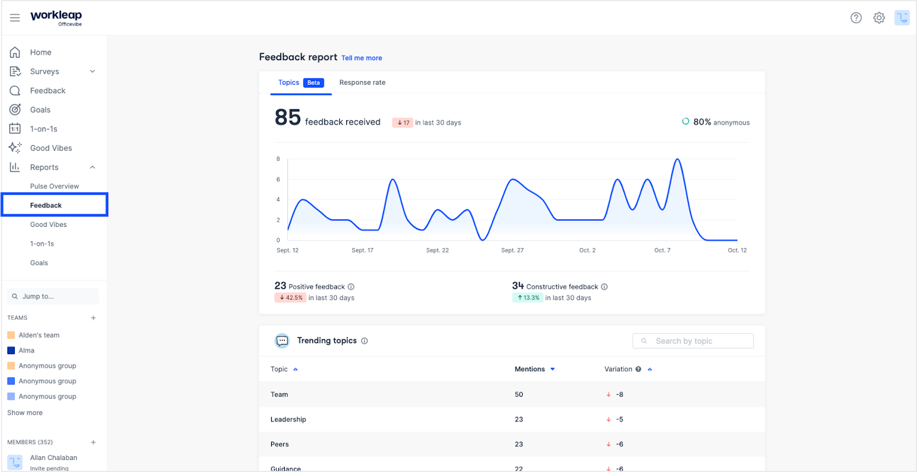This screenshot has height=472, width=917.
Task: Switch to the Response rate tab
Action: [x=362, y=82]
